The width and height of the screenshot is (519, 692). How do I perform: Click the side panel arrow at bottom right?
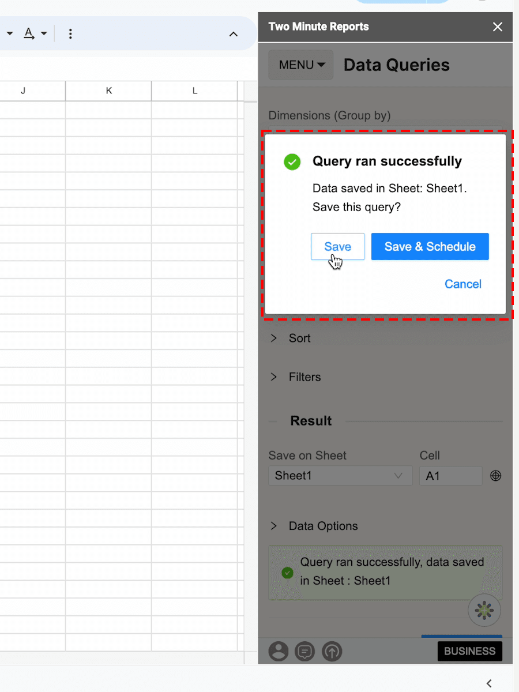489,683
